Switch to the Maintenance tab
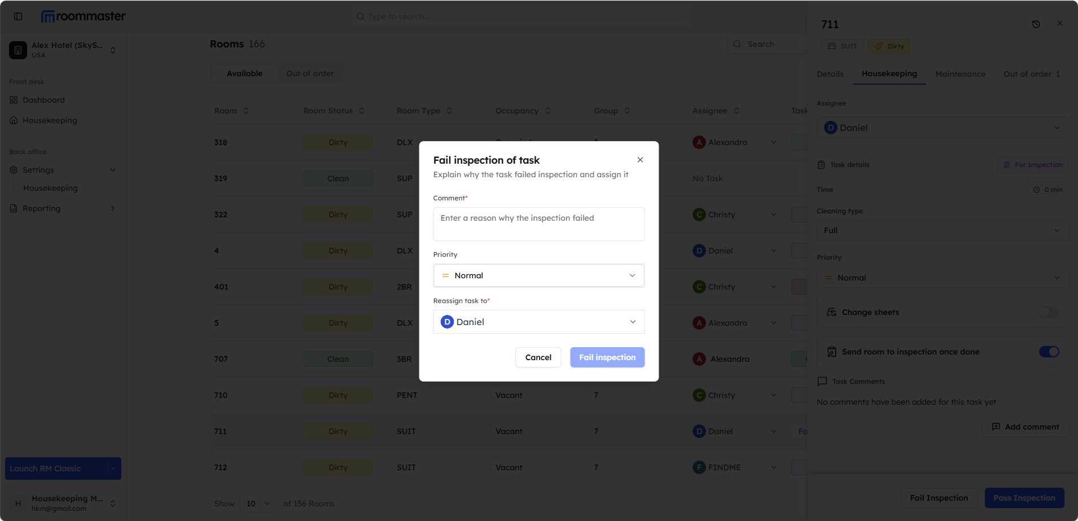1078x521 pixels. pyautogui.click(x=959, y=74)
